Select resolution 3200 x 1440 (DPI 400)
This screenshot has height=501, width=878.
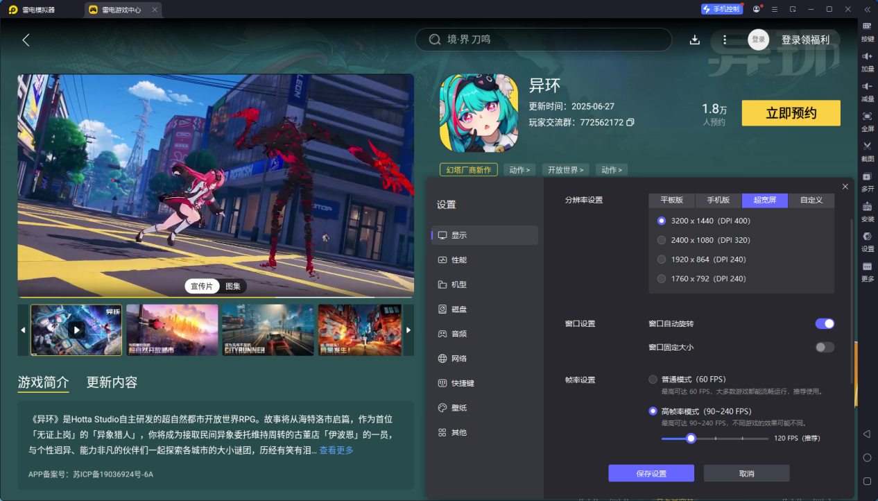705,221
